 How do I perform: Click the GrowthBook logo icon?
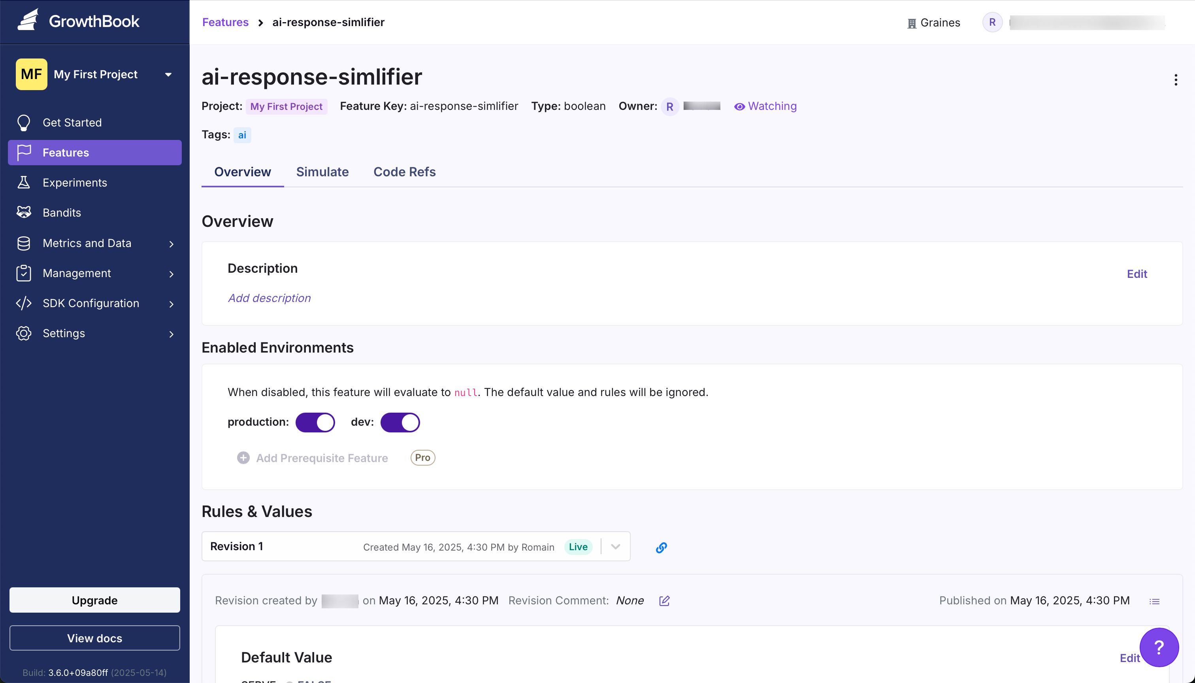point(28,20)
